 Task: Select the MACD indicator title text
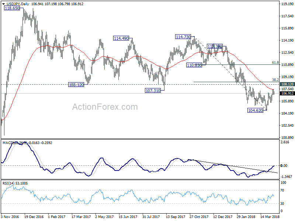point(27,143)
